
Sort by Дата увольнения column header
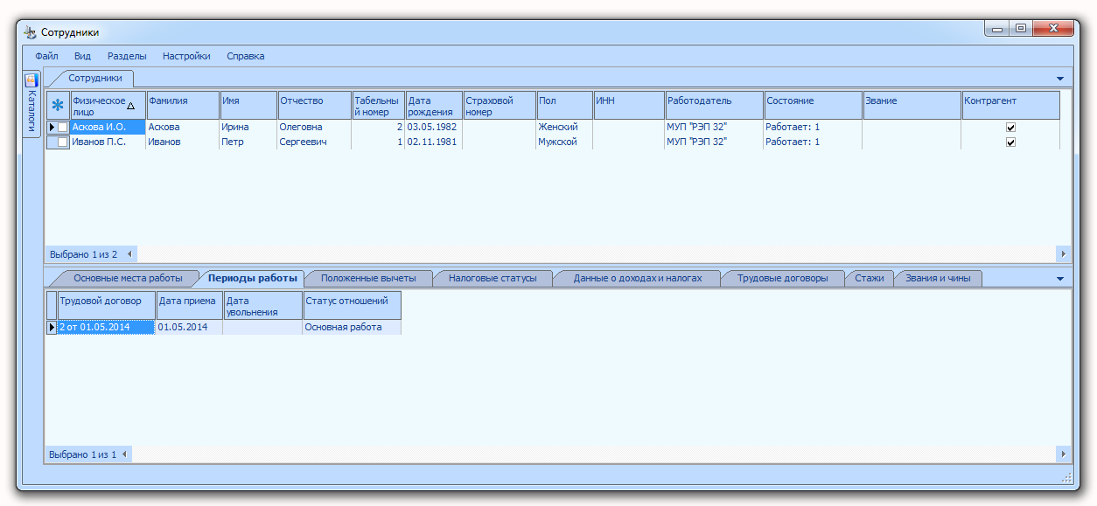pyautogui.click(x=263, y=305)
